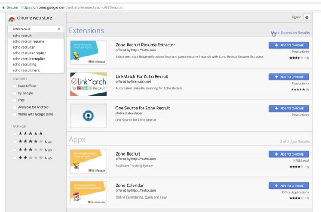321x212 pixels.
Task: Choose 'zoho recruiter' suggestion
Action: coord(36,47)
